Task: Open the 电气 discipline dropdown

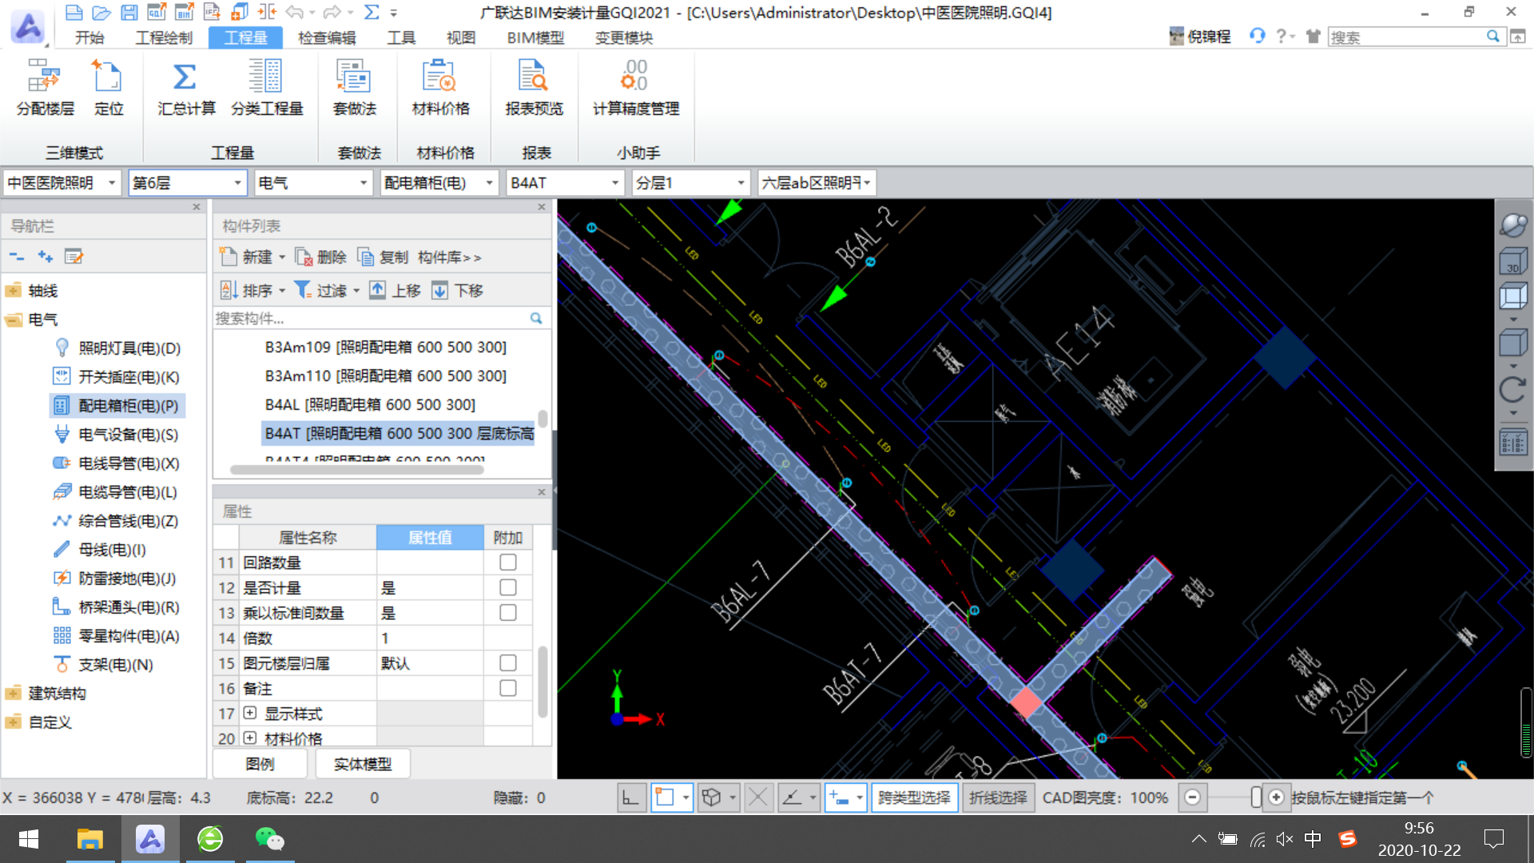Action: coord(313,183)
